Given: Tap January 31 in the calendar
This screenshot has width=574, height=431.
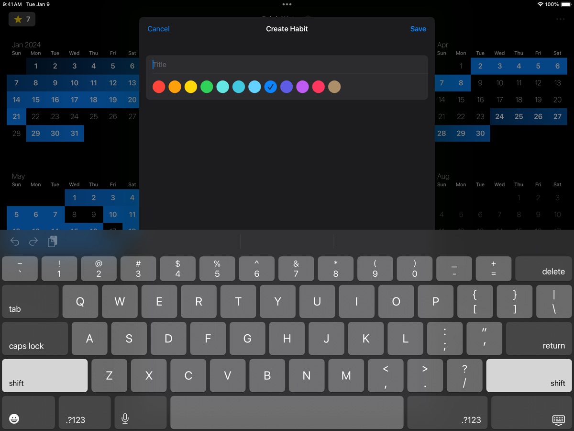Looking at the screenshot, I should click(74, 133).
